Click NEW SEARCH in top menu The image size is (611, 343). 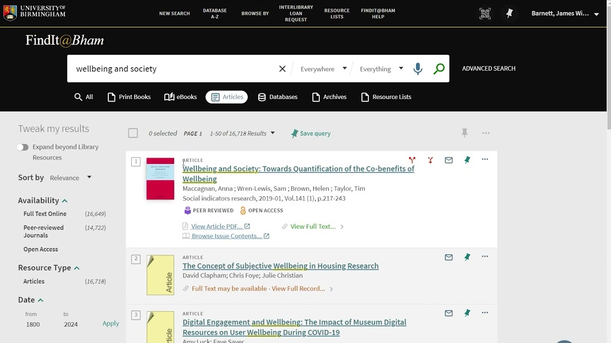pyautogui.click(x=174, y=13)
